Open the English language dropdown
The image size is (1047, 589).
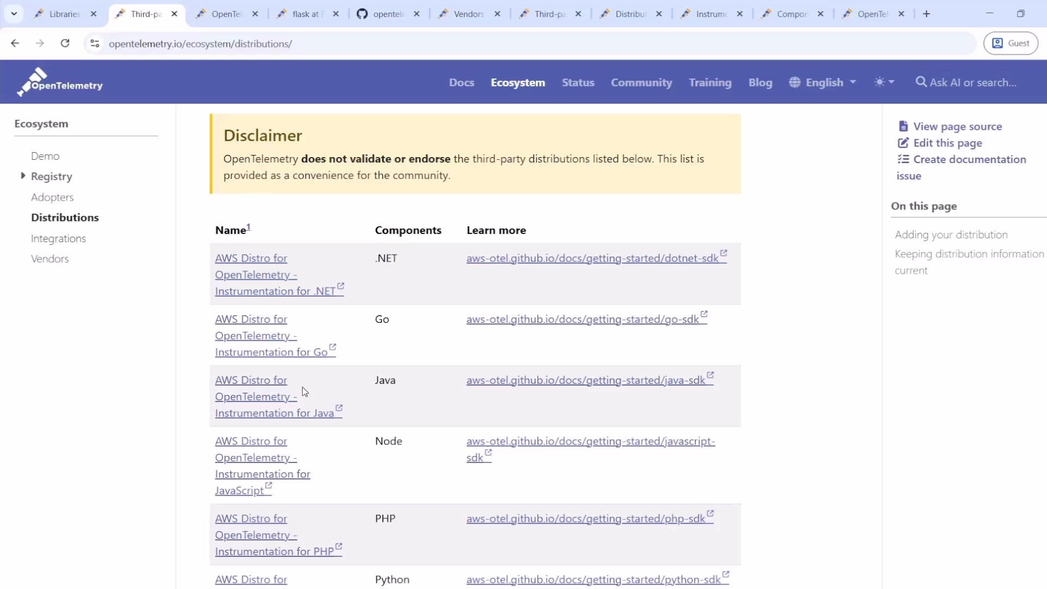coord(822,82)
